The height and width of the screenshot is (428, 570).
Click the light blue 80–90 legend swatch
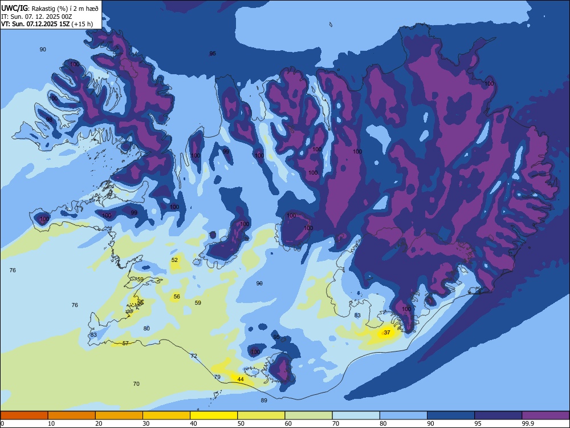point(404,415)
